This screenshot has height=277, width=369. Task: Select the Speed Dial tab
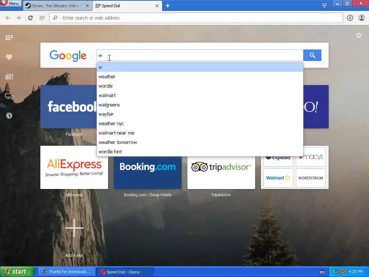coord(125,6)
